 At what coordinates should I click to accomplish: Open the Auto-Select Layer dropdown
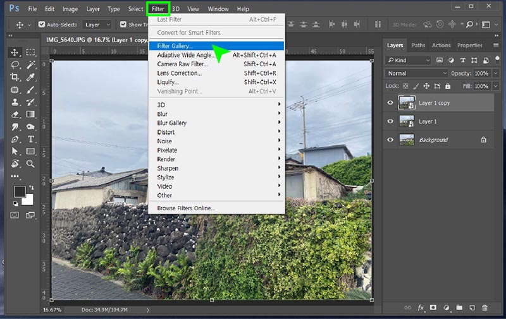coord(97,25)
